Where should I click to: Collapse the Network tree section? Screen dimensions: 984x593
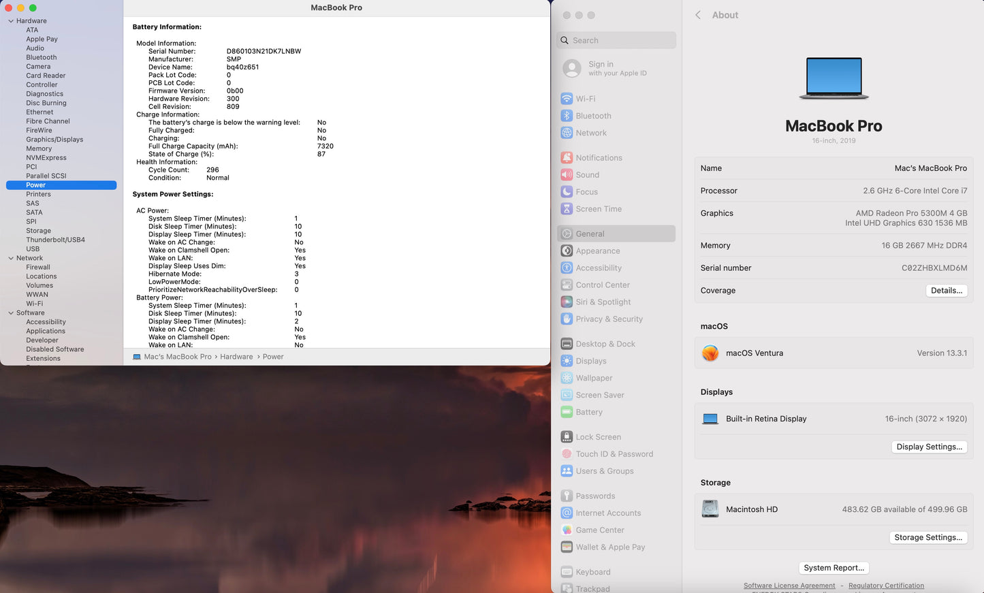pyautogui.click(x=11, y=258)
